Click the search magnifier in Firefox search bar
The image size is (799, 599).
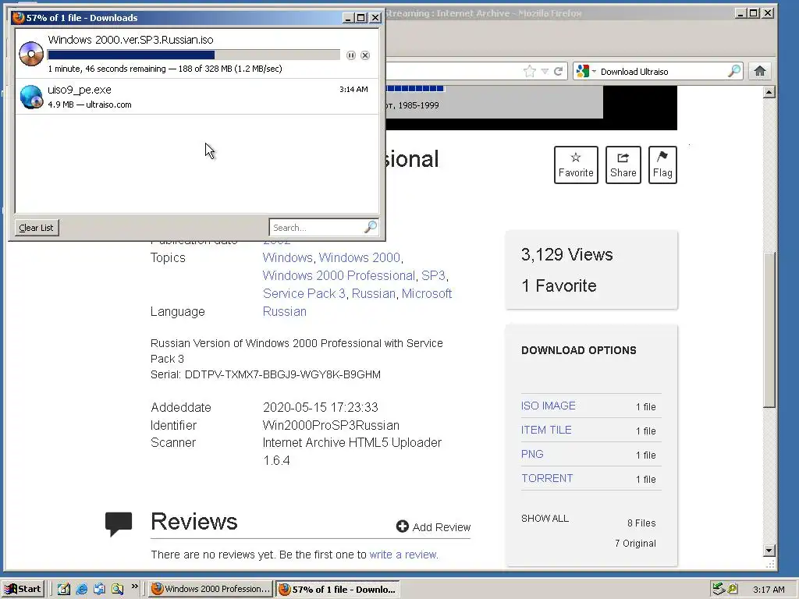(734, 71)
